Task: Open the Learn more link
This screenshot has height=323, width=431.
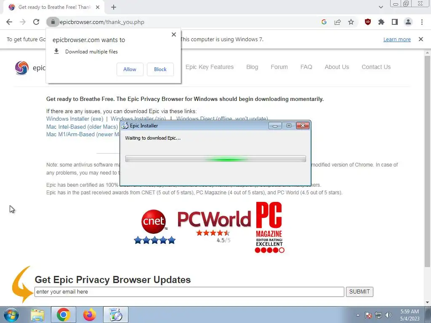Action: point(397,39)
